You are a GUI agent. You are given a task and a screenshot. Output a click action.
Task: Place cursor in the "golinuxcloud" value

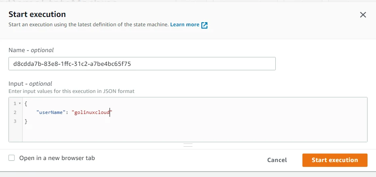[91, 112]
